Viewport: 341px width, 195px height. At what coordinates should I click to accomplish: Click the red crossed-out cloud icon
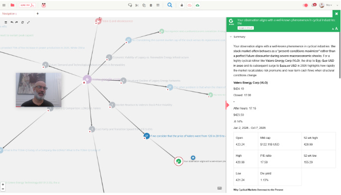point(190,5)
